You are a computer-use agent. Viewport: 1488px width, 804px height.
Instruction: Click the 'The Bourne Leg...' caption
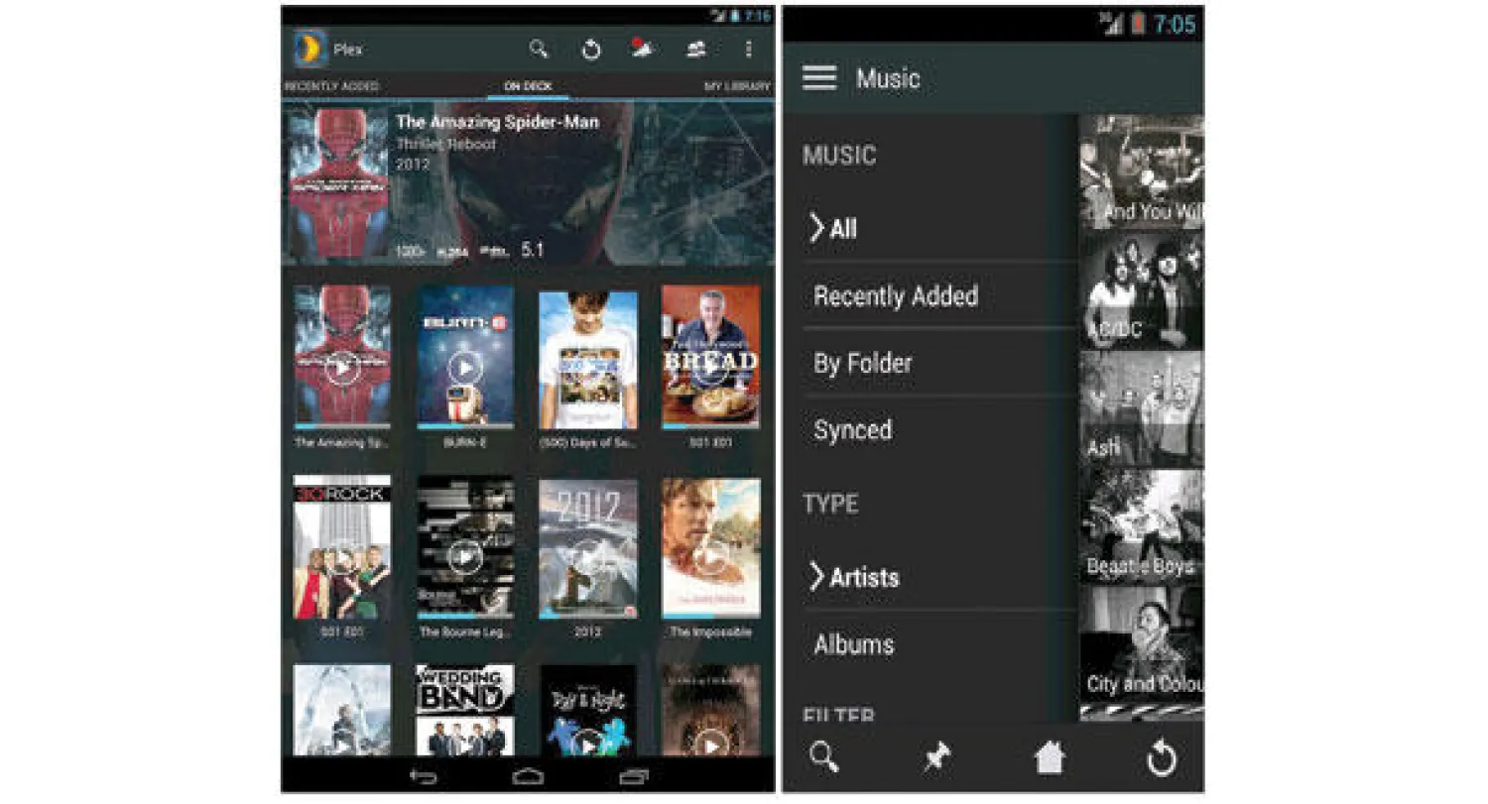pos(464,632)
